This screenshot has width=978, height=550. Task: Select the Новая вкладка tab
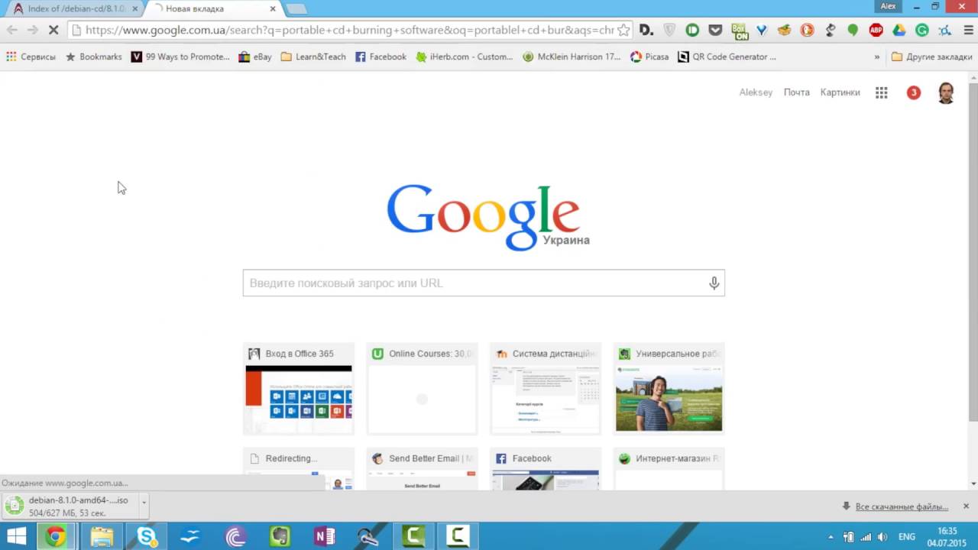pos(214,9)
